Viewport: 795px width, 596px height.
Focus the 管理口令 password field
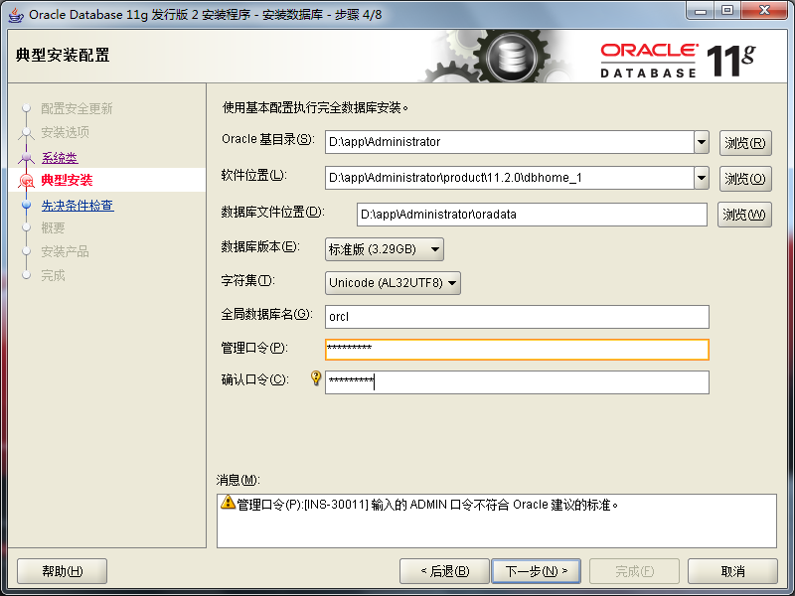[x=517, y=350]
